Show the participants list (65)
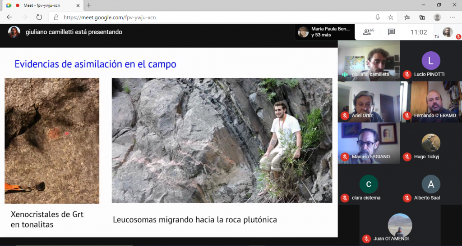This screenshot has width=462, height=246. [369, 31]
